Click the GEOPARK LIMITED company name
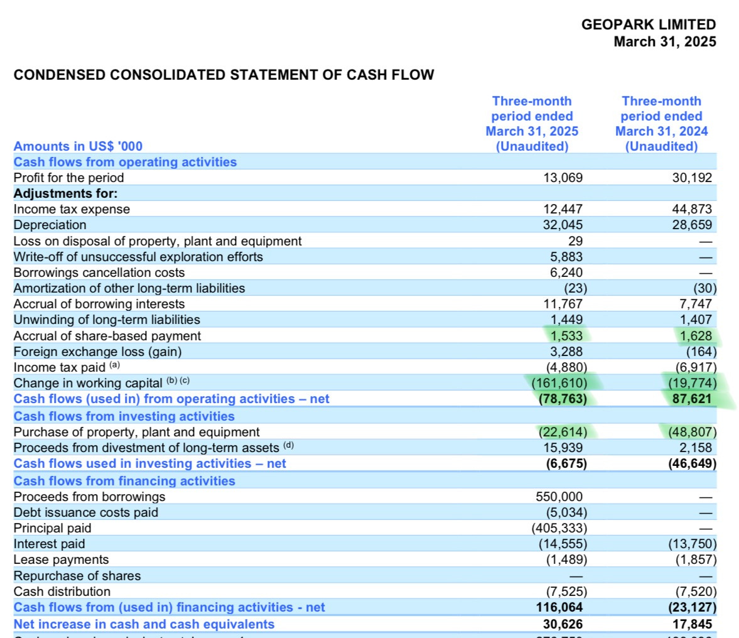The height and width of the screenshot is (638, 739). click(649, 24)
